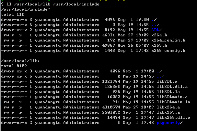Click permissions 'drwxr-xr-x' on SDL row

[x=14, y=30]
